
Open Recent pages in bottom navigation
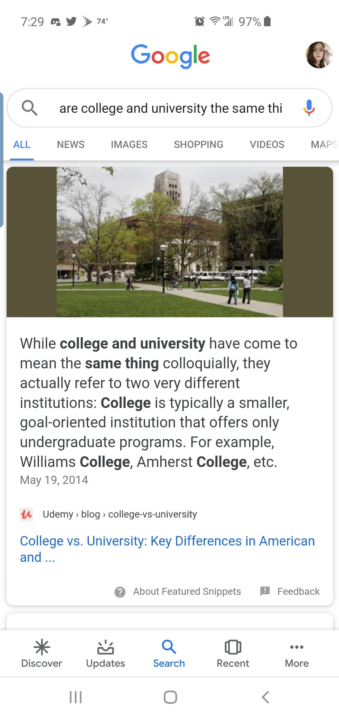[233, 653]
